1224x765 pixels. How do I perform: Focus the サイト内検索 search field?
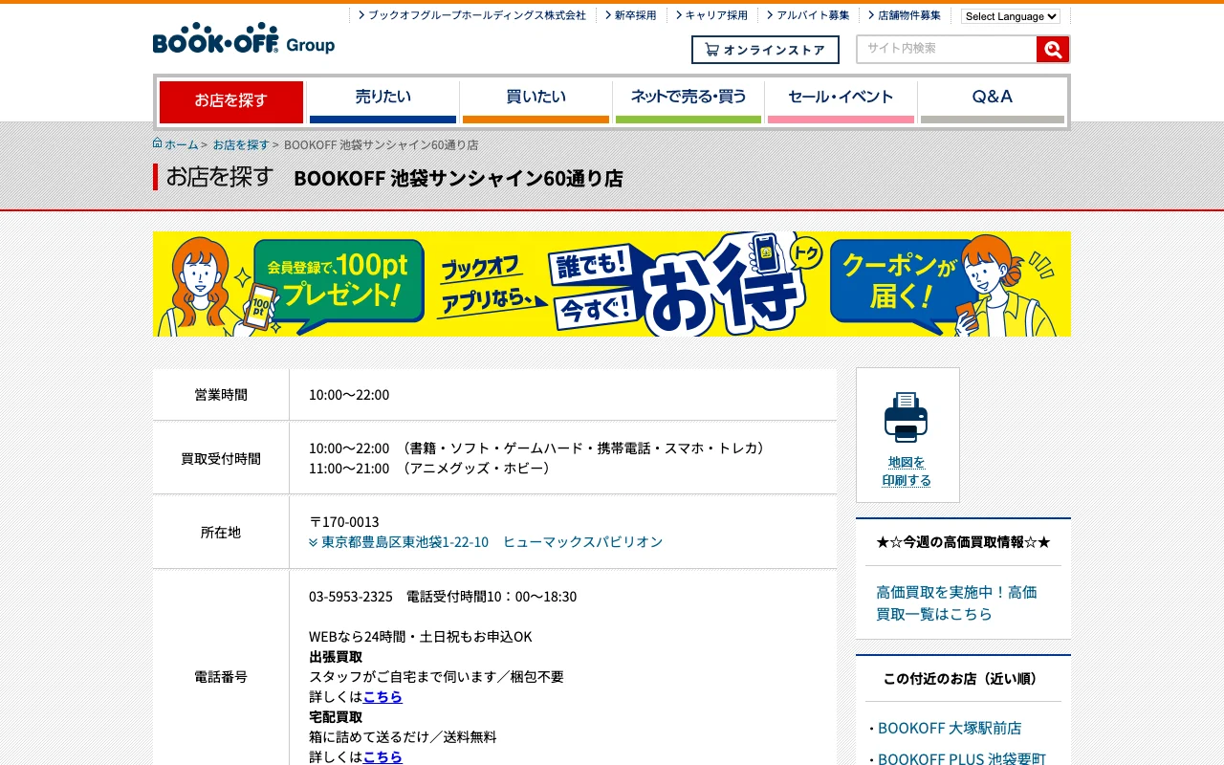947,49
